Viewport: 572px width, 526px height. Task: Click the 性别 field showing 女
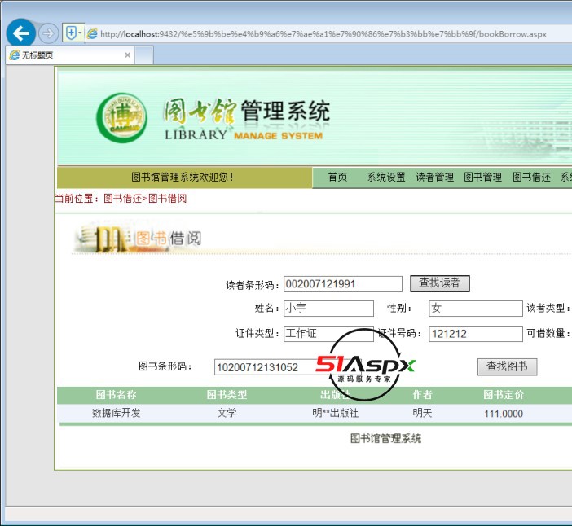click(x=476, y=309)
